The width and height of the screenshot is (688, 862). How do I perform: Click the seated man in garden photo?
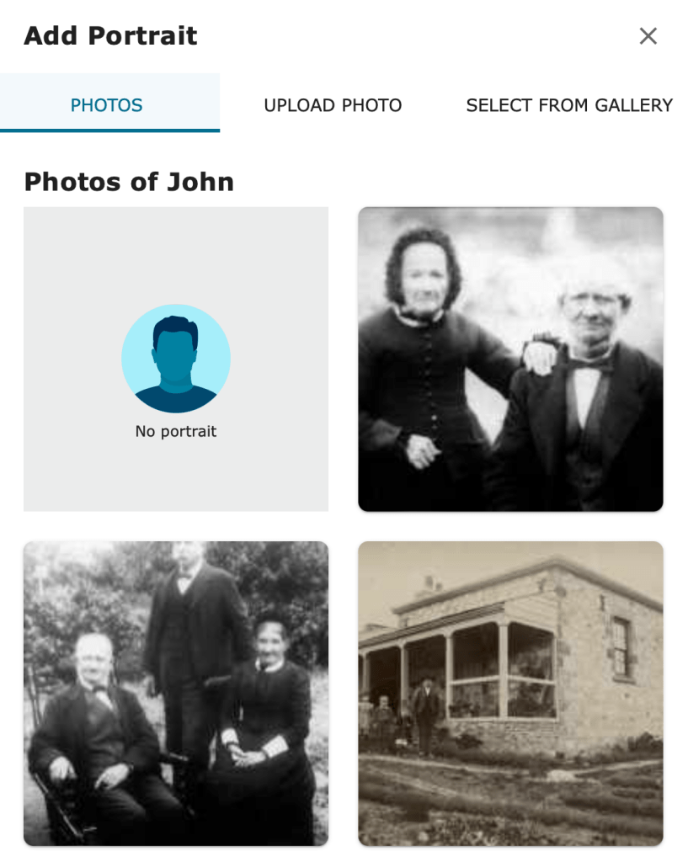coord(96,737)
